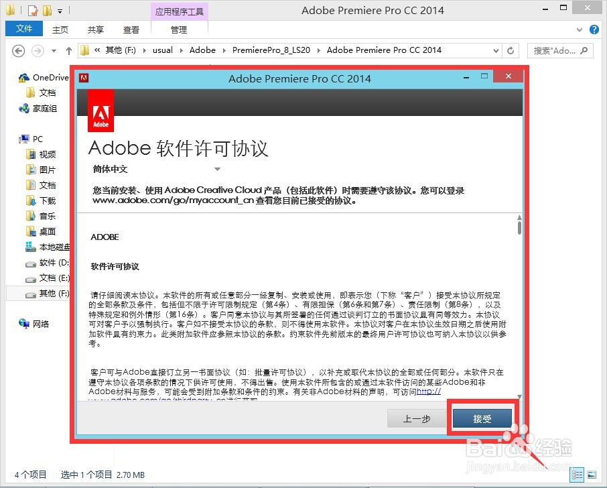Viewport: 607px width, 488px height.
Task: Click the Adobe logo in the installer title bar
Action: pyautogui.click(x=84, y=78)
